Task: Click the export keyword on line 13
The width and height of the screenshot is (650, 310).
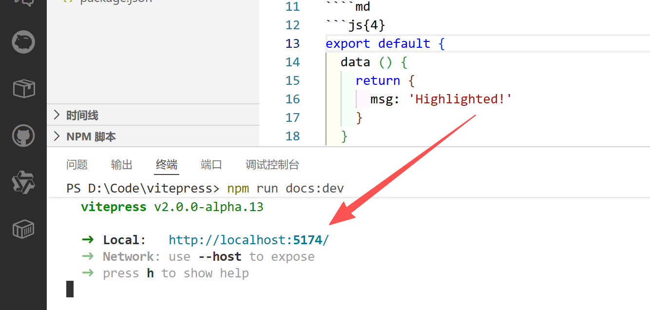Action: point(348,43)
